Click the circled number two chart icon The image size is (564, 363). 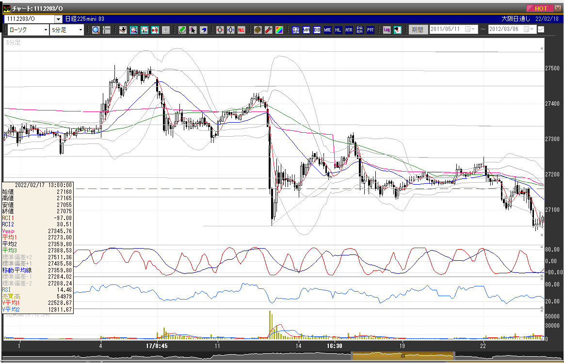coord(134,30)
